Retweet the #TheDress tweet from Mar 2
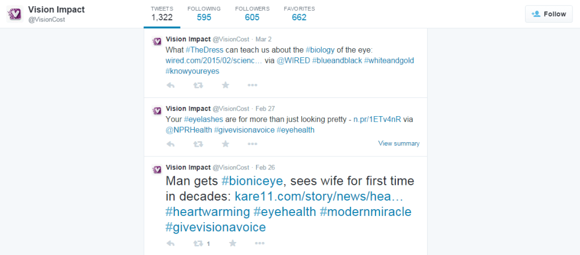The image size is (580, 255). [x=198, y=86]
